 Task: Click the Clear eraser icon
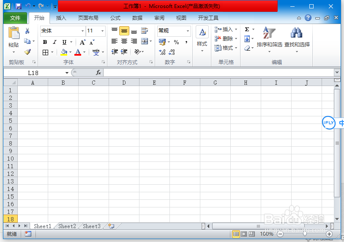tap(247, 48)
